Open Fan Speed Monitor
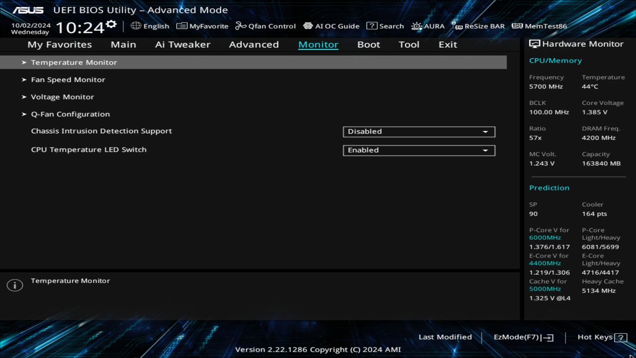The height and width of the screenshot is (358, 636). (x=68, y=80)
